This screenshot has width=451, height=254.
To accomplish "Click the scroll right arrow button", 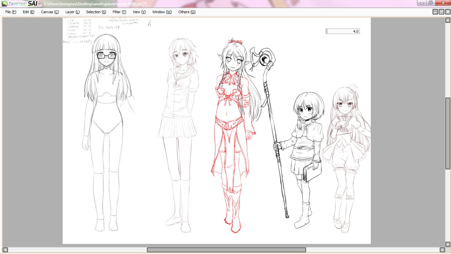I will (x=442, y=250).
